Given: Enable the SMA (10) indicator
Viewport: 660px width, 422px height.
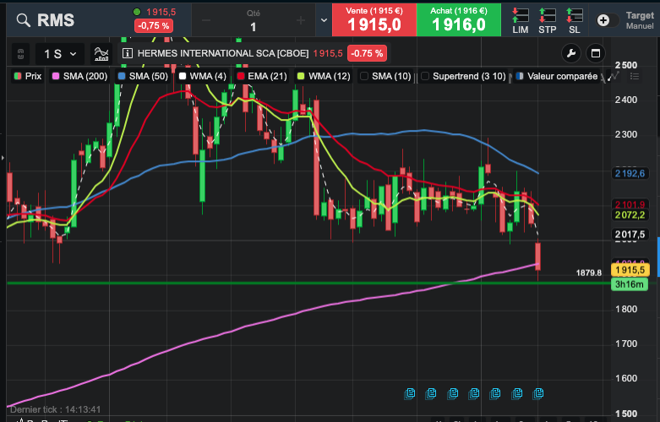Looking at the screenshot, I should click(x=385, y=76).
